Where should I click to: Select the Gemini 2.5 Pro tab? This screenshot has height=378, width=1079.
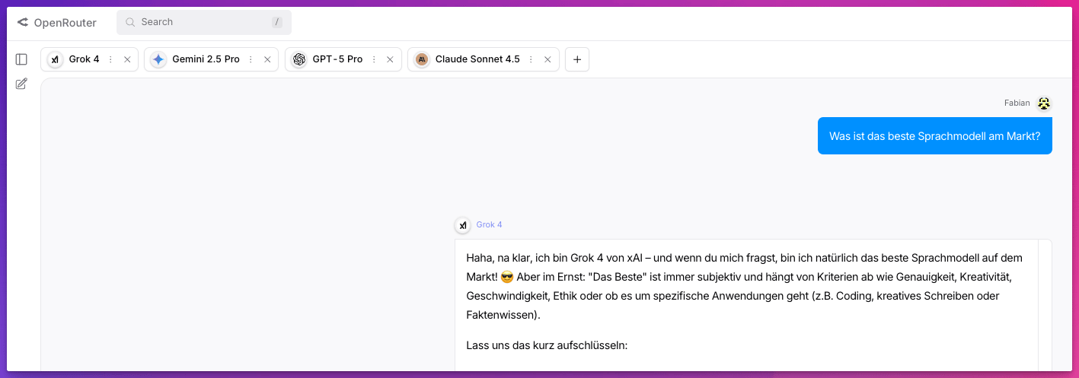point(210,59)
